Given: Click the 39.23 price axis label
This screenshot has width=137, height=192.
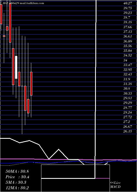Looking at the screenshot, I should (x=128, y=13).
